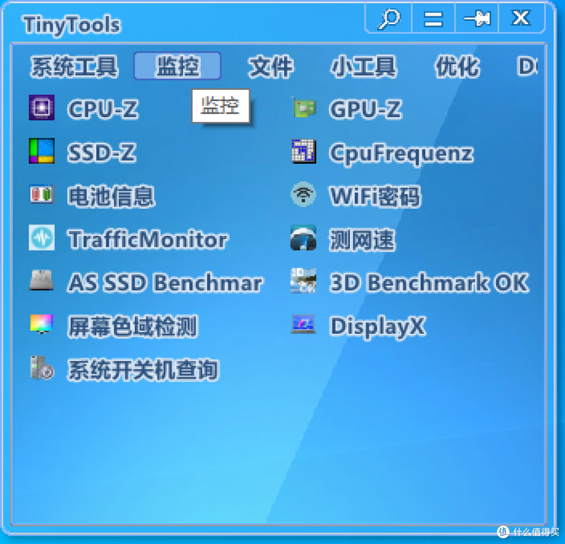Pin the TinyTools window on top
Screen dimensions: 565x544
[x=477, y=18]
